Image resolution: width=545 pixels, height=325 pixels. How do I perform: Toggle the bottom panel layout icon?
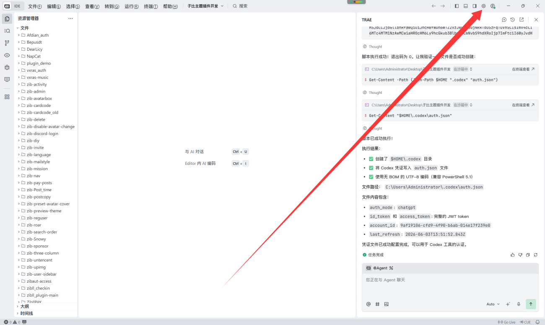466,6
